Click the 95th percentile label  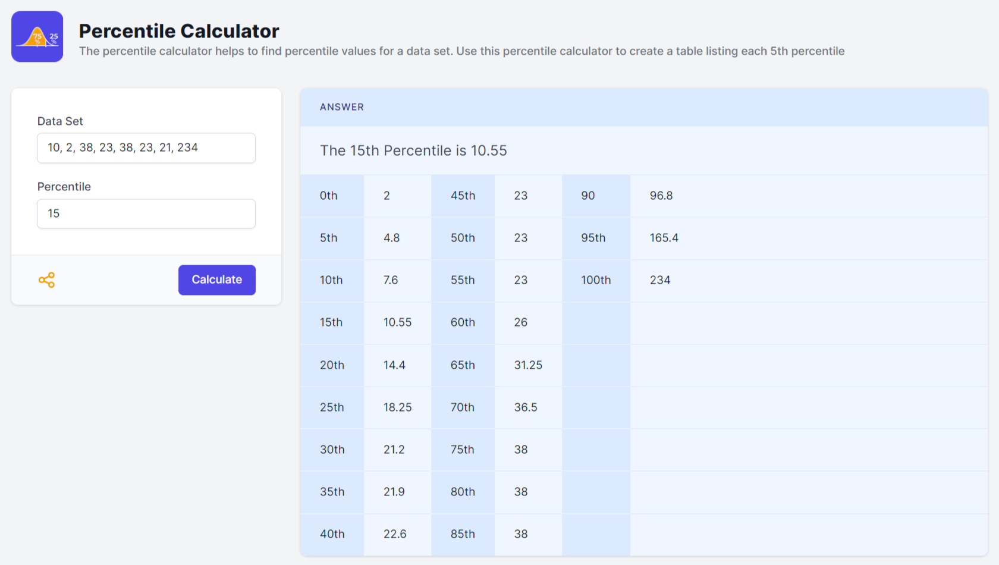[593, 238]
